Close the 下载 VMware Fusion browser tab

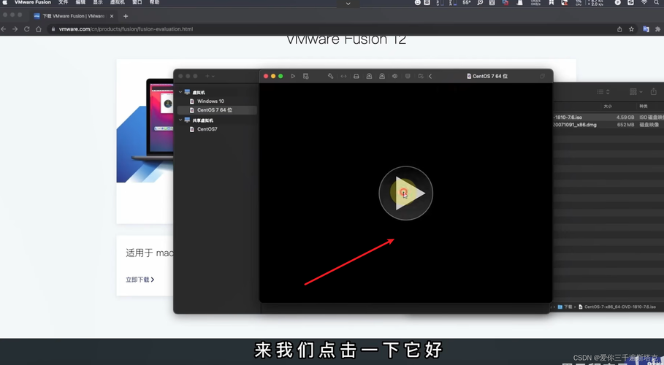point(112,16)
